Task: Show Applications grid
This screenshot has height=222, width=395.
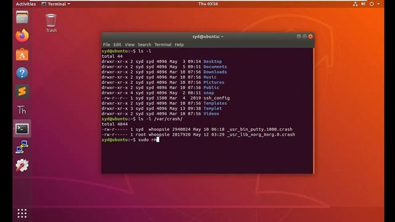Action: (22, 213)
